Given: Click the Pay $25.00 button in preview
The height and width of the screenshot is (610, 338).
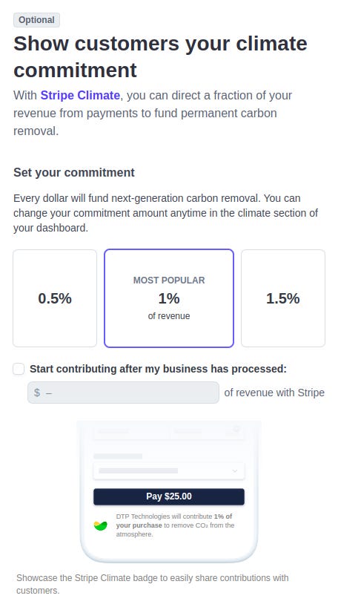Looking at the screenshot, I should (169, 496).
